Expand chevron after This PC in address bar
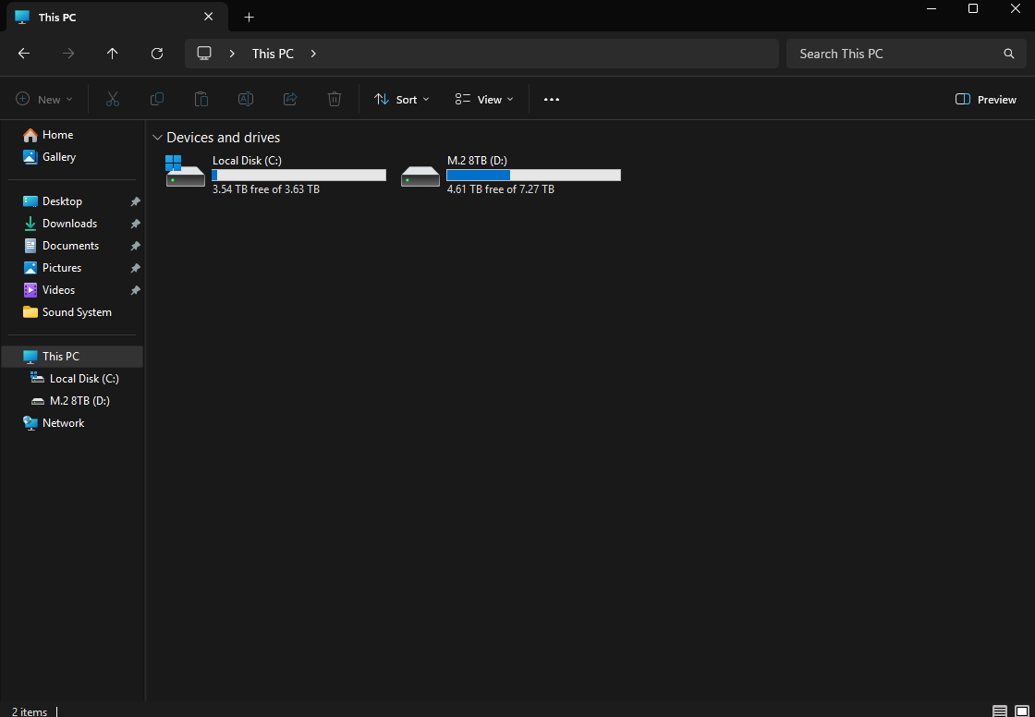1035x717 pixels. tap(313, 54)
